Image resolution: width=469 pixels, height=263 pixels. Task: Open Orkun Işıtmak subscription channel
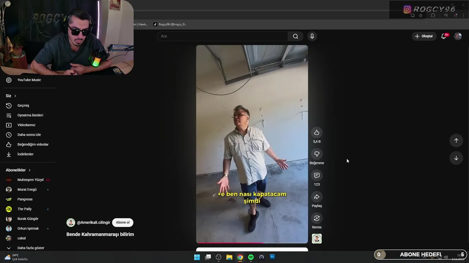(29, 229)
